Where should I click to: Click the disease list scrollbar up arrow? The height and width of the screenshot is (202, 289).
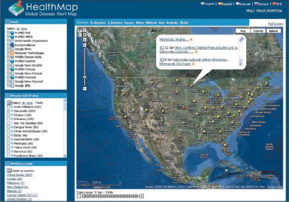click(65, 100)
